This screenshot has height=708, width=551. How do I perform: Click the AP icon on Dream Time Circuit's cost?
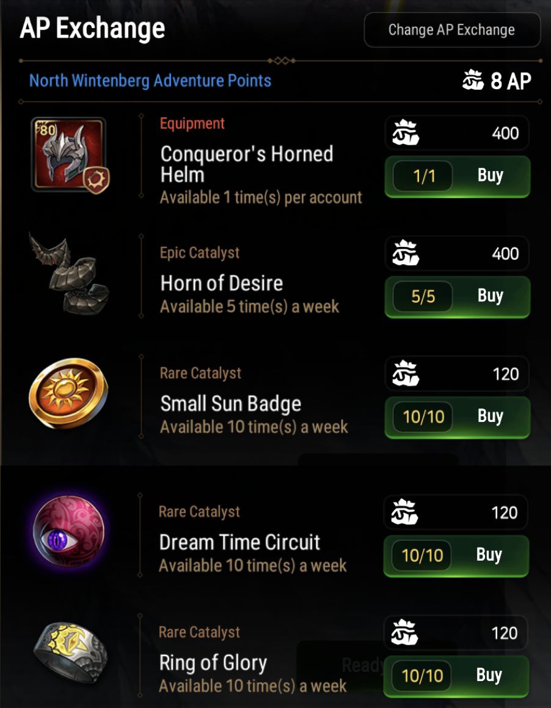click(402, 512)
